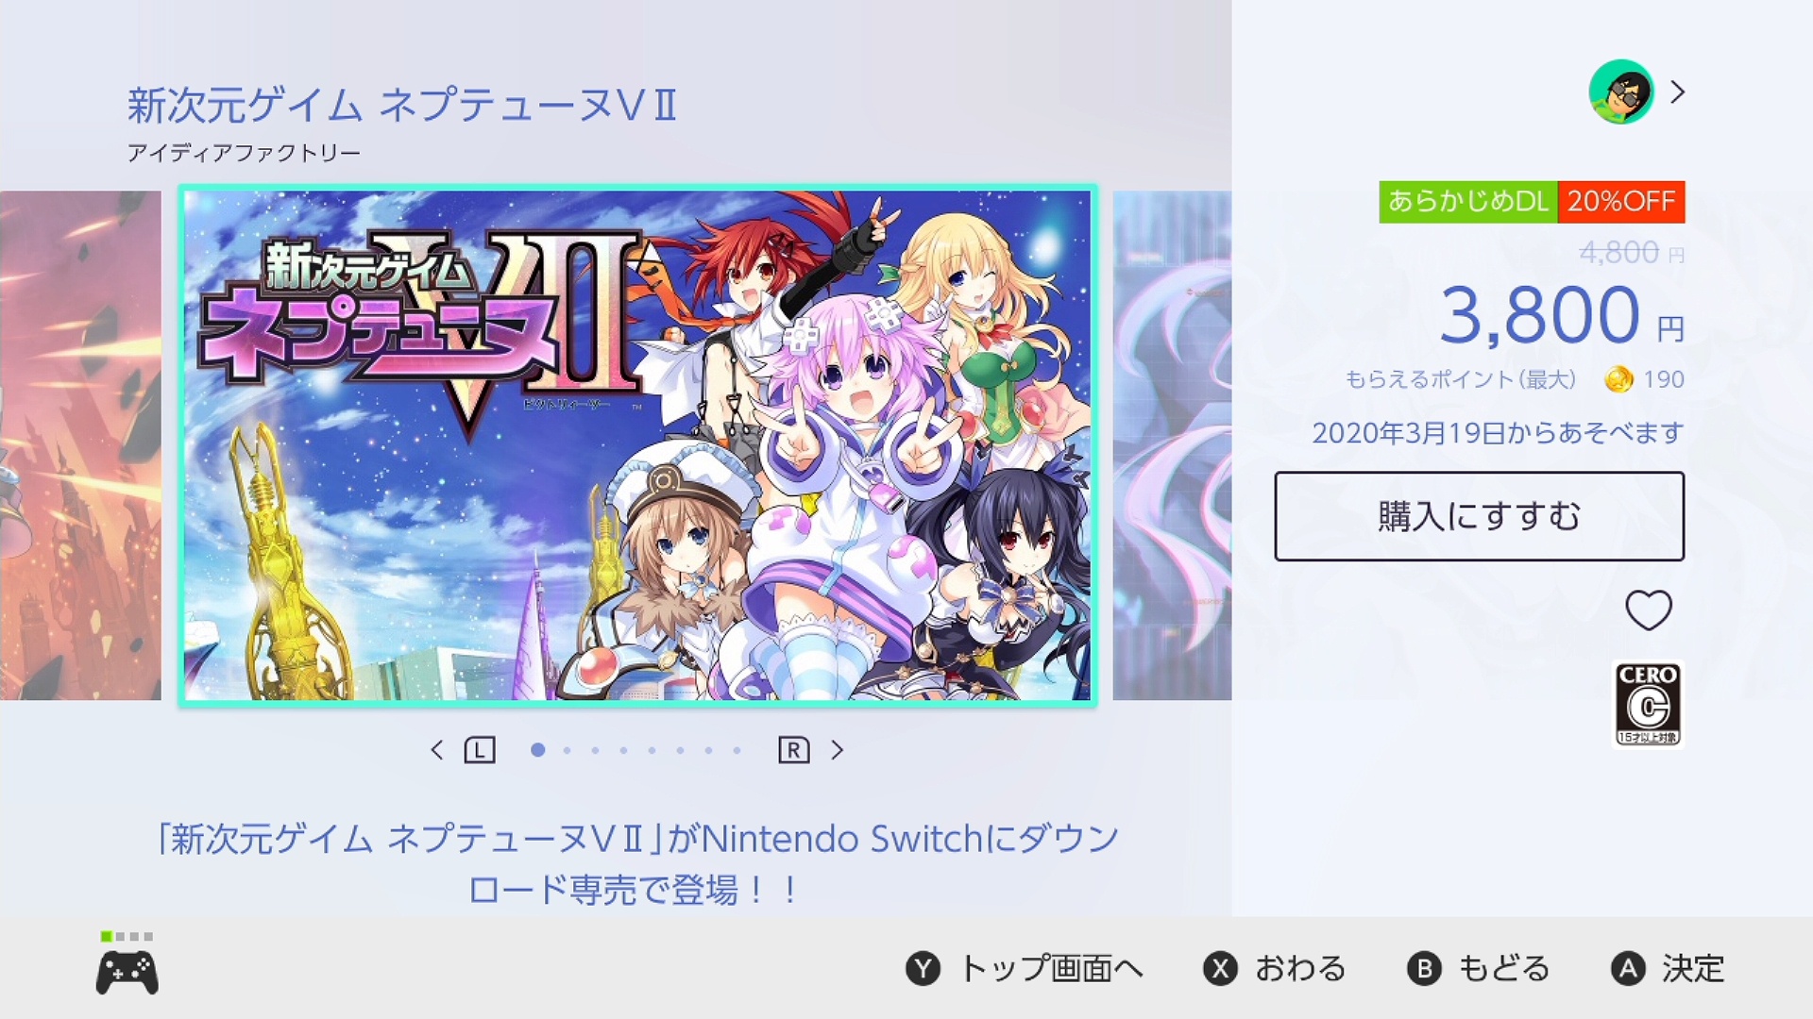The image size is (1813, 1019).
Task: Select the first carousel page dot
Action: (x=537, y=750)
